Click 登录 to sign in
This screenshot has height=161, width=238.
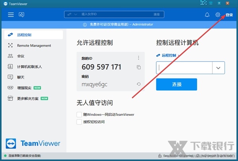click(x=229, y=15)
